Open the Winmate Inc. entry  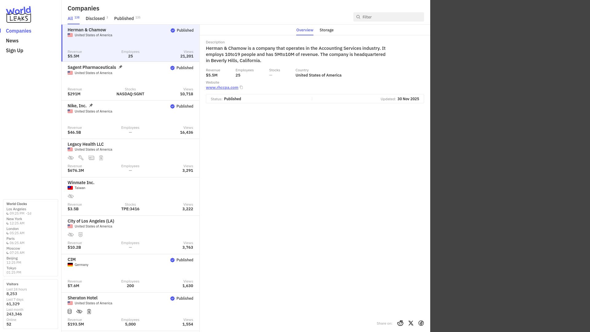(131, 196)
